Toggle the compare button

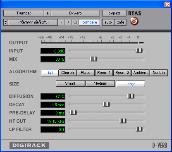coord(90,22)
